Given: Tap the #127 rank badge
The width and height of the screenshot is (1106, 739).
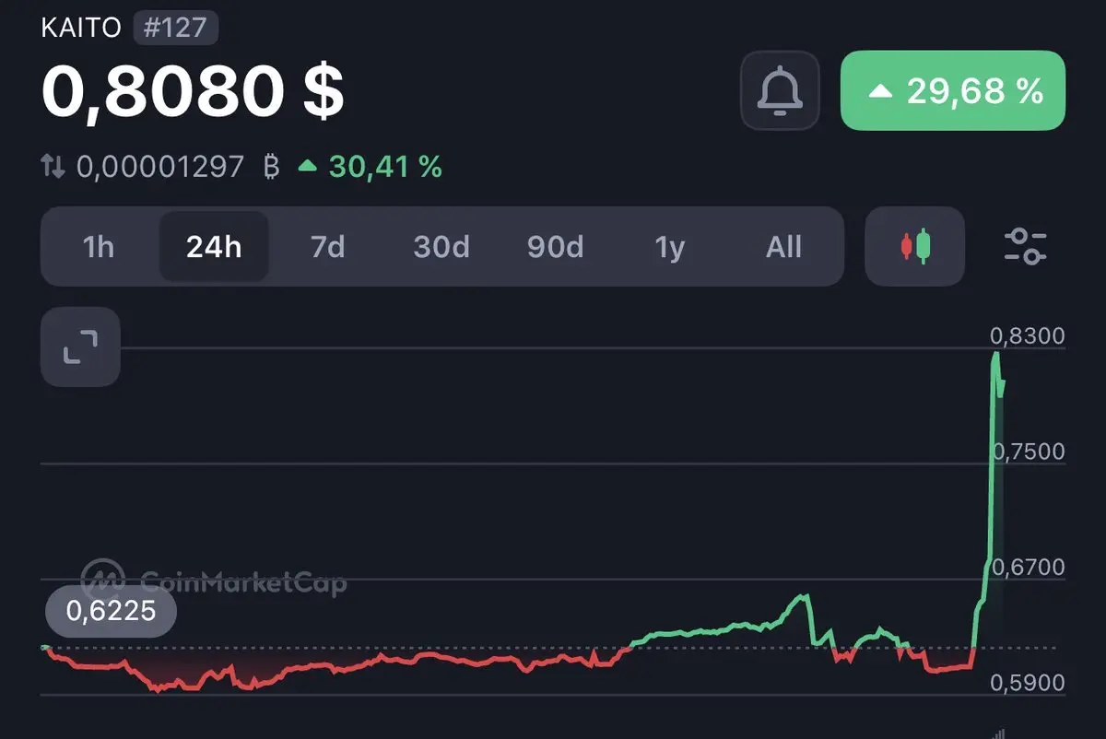Looking at the screenshot, I should coord(176,28).
